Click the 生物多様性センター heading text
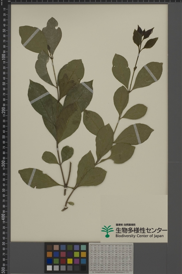This screenshot has width=182, height=274. [x=141, y=230]
